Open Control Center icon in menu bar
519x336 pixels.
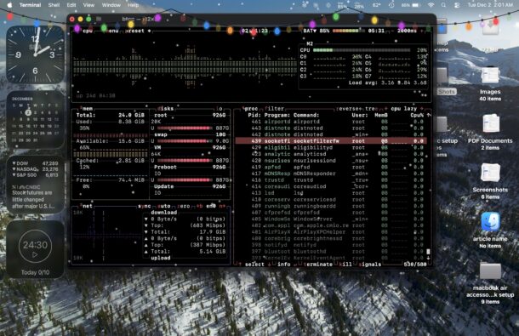(x=457, y=5)
